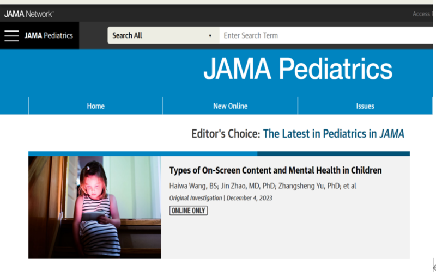436x272 pixels.
Task: Click the large JAMA Pediatrics banner title
Action: [x=298, y=70]
